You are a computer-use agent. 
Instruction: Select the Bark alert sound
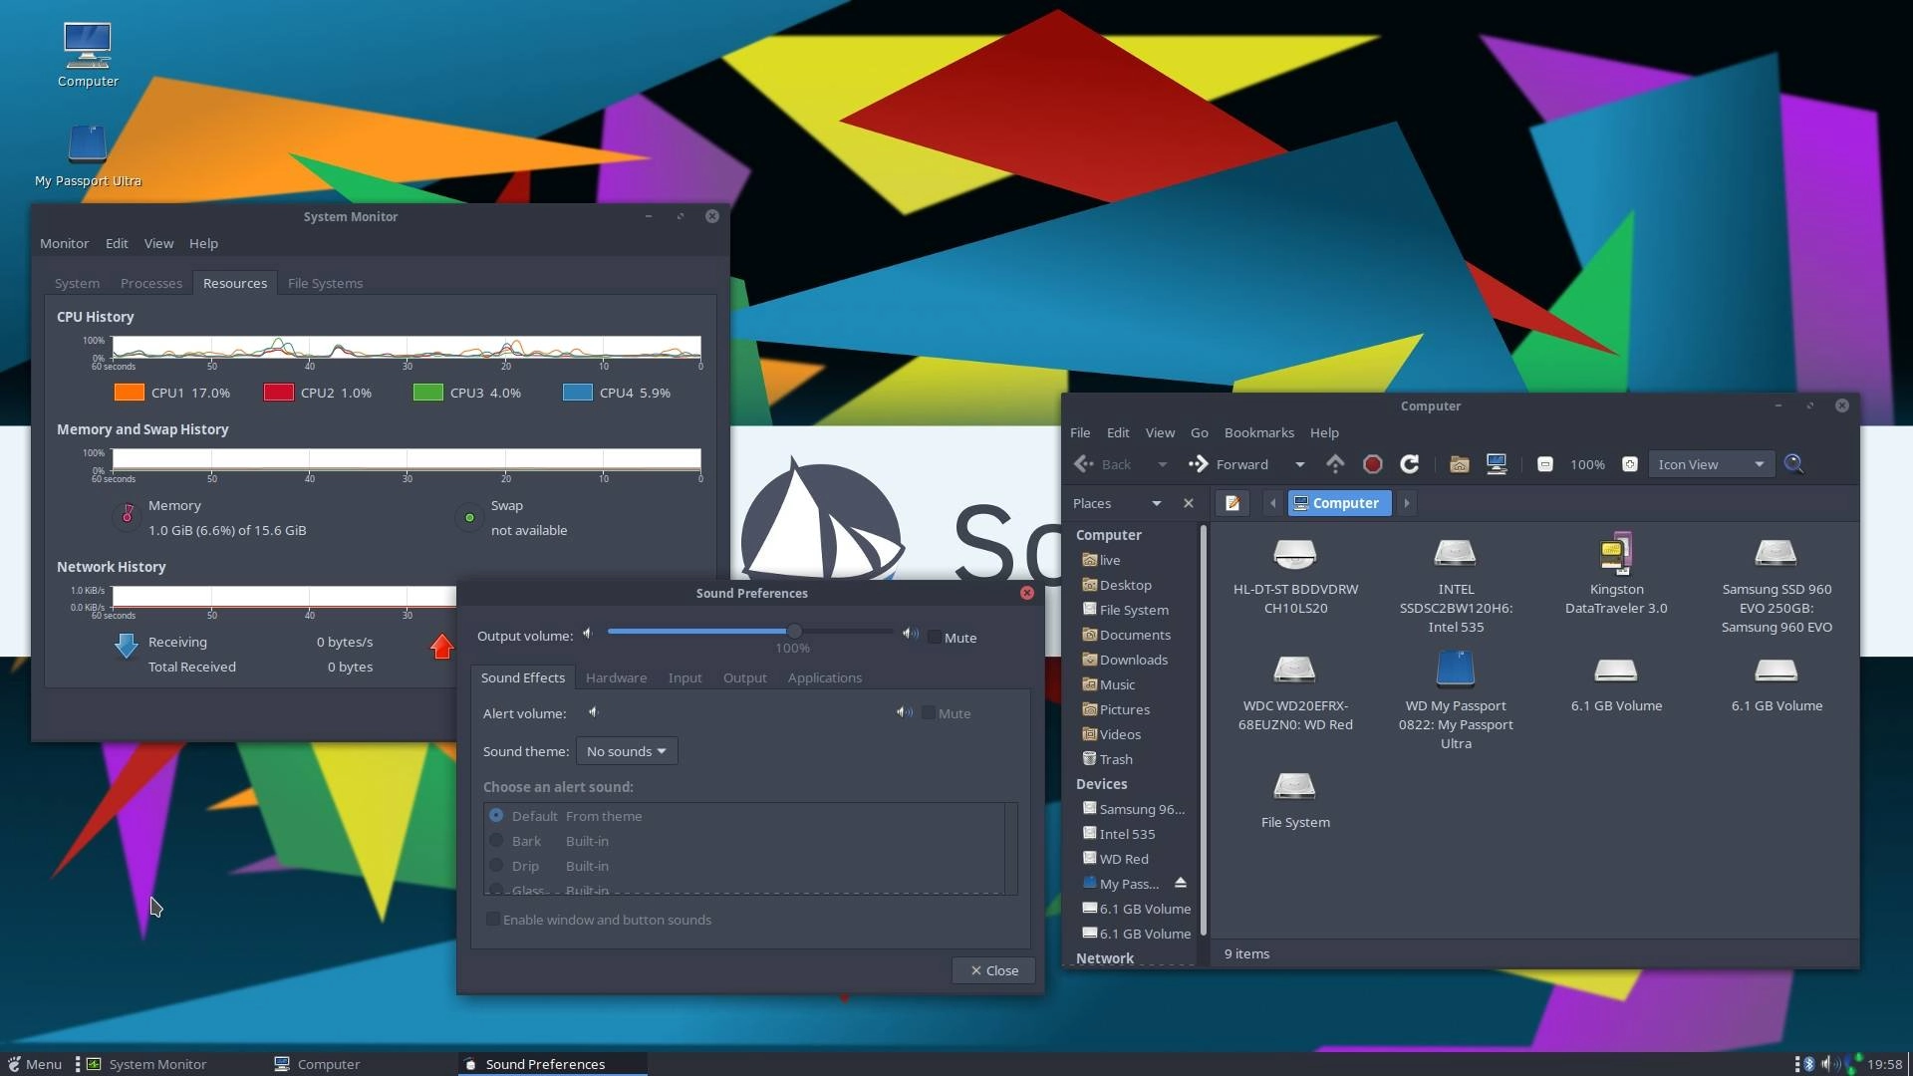coord(496,840)
